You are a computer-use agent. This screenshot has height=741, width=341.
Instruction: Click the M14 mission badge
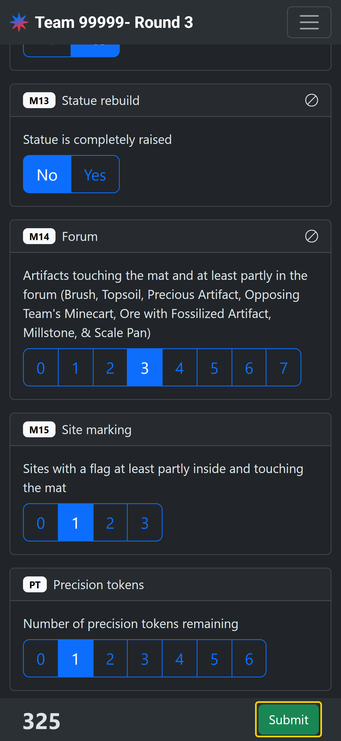(39, 236)
